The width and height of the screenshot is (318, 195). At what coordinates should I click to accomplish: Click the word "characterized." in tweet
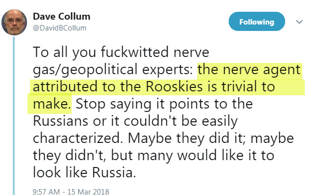click(78, 139)
